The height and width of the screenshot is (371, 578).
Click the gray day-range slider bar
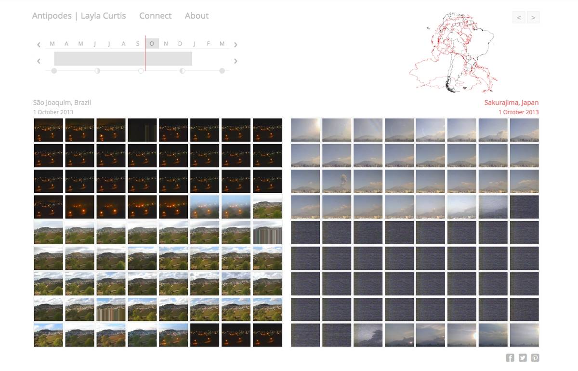pos(123,59)
